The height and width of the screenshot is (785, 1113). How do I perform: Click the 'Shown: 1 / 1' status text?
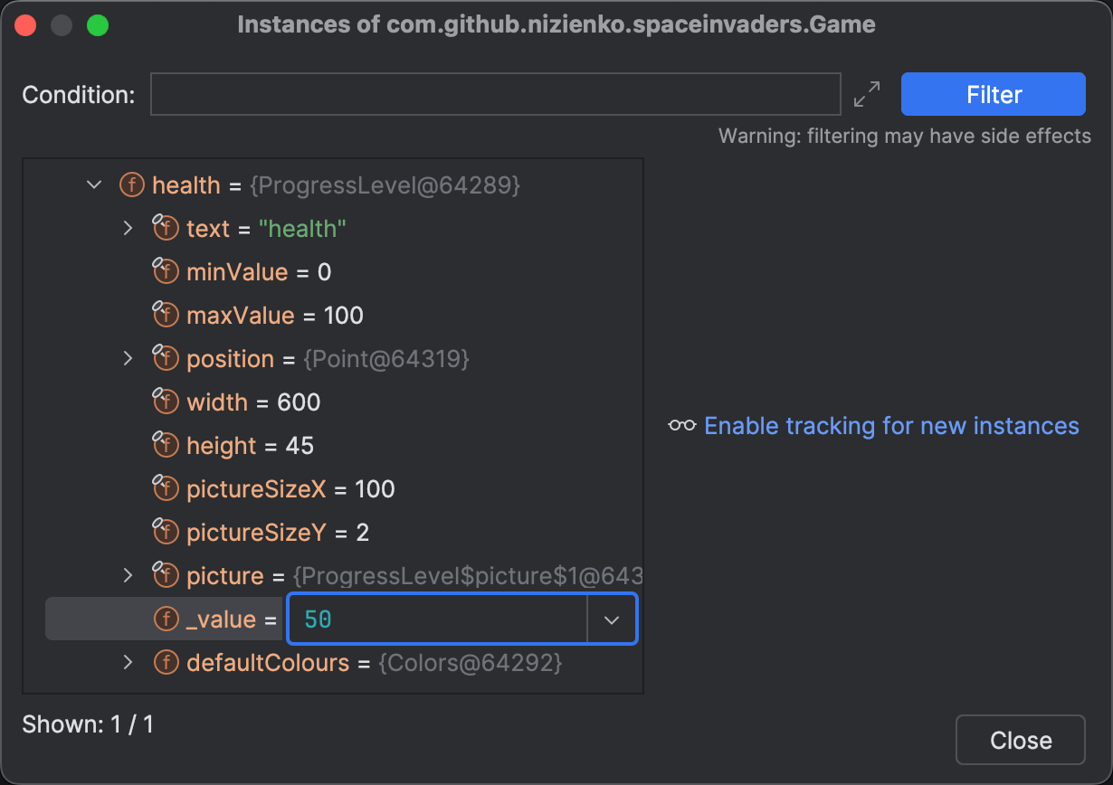[88, 724]
